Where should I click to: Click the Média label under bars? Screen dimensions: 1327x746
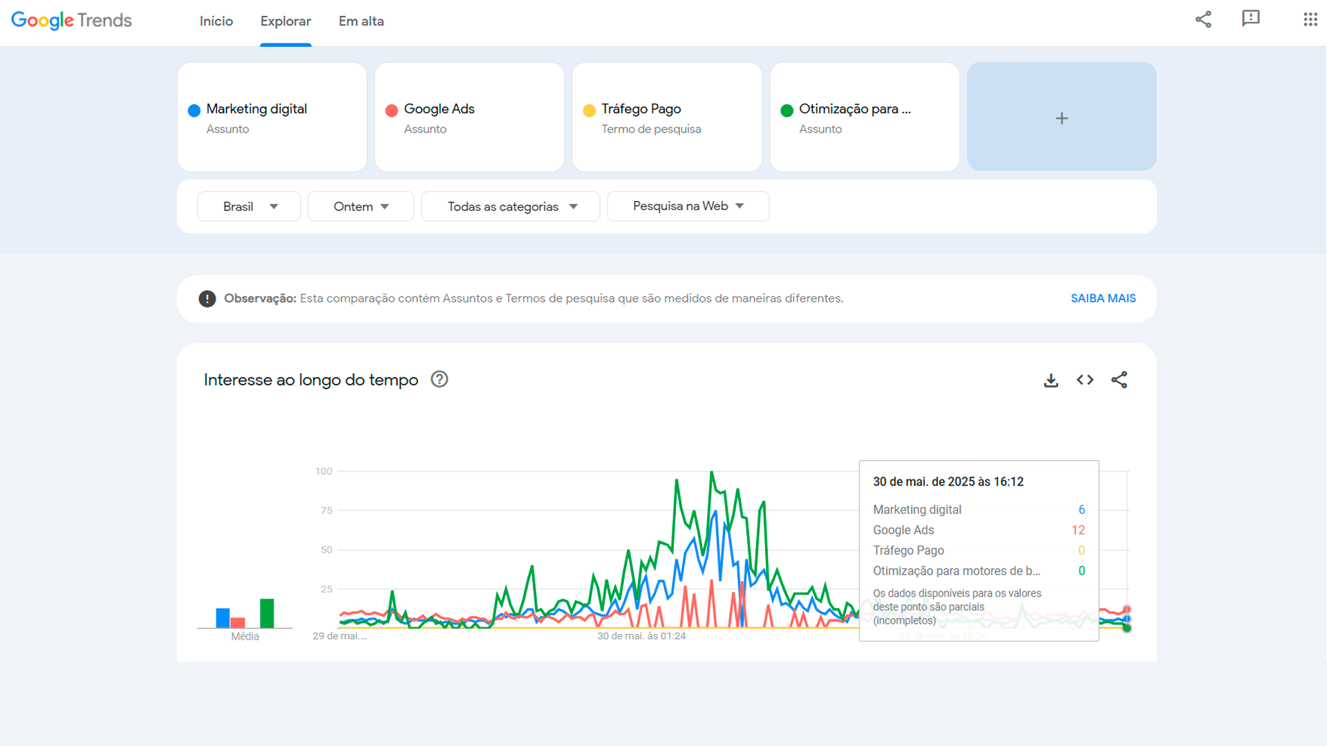coord(245,636)
